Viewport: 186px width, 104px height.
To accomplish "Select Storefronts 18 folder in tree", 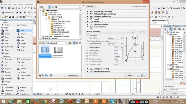I will [58, 34].
